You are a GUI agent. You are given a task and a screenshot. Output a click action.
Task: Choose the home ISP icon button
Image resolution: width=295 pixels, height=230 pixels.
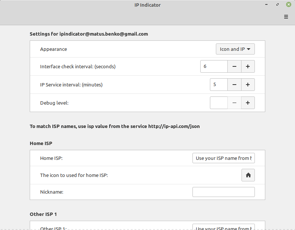(x=248, y=175)
